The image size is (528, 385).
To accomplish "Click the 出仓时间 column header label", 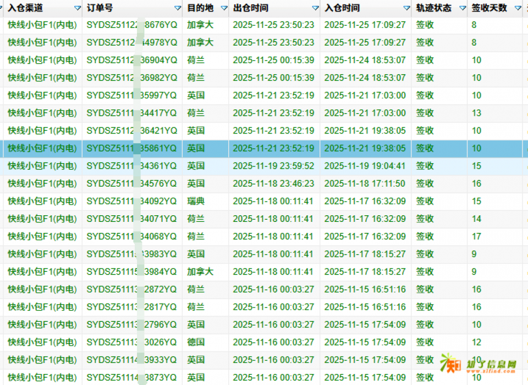I will coord(251,8).
